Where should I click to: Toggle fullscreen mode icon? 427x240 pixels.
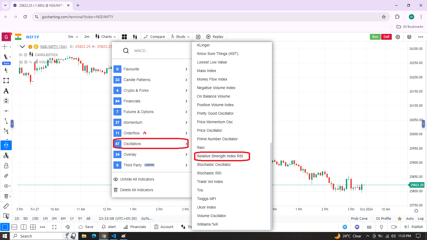point(54,227)
